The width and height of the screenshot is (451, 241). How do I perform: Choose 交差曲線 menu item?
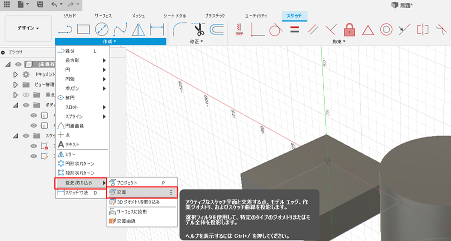[142, 221]
